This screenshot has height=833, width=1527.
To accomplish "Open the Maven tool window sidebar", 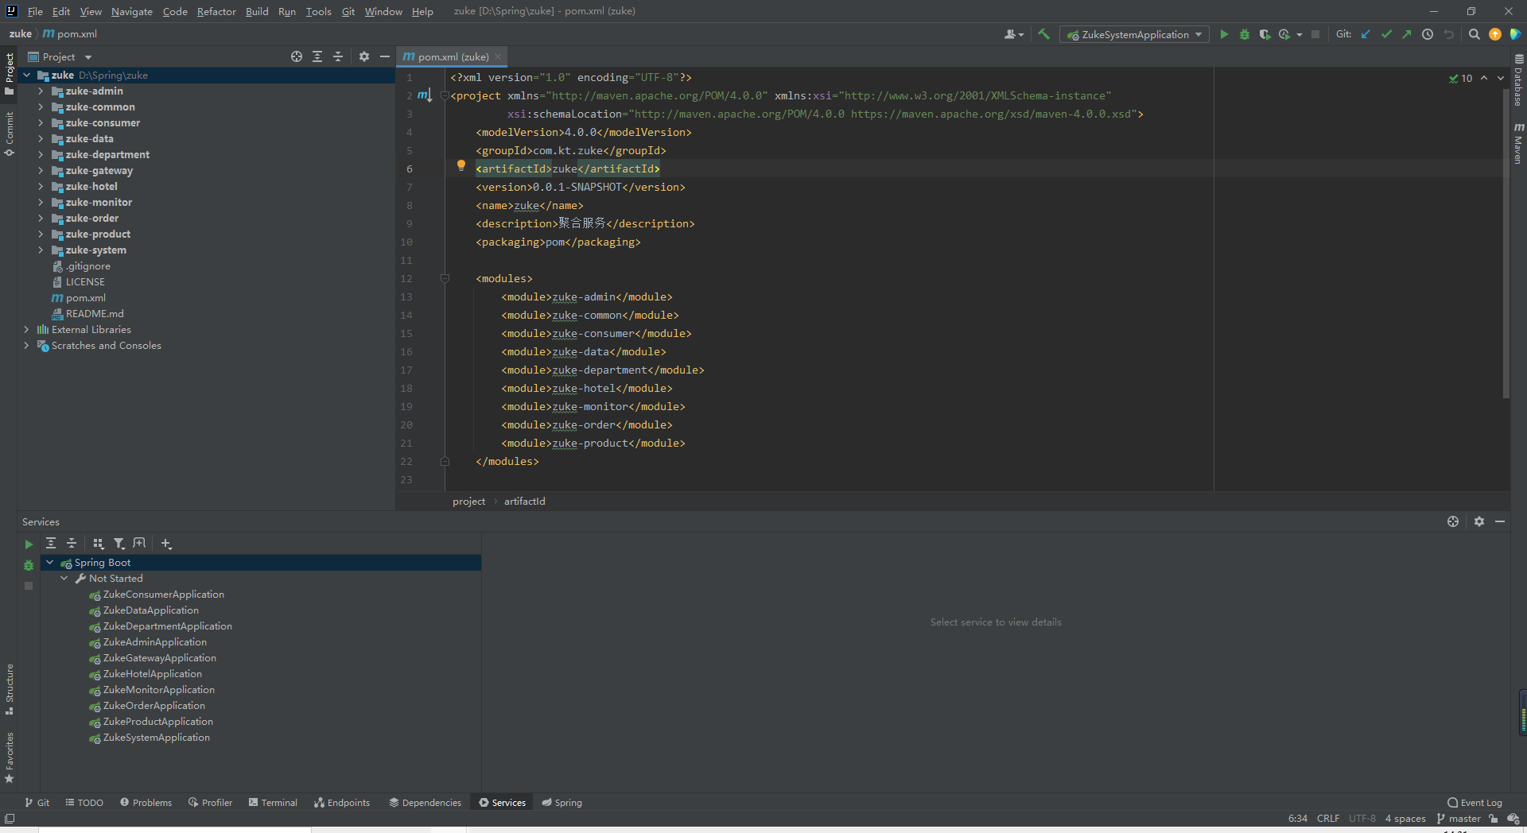I will (1518, 143).
